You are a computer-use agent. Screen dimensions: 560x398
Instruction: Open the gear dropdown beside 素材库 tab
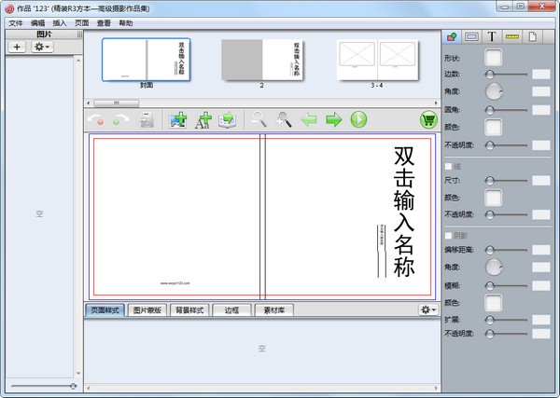(x=428, y=309)
